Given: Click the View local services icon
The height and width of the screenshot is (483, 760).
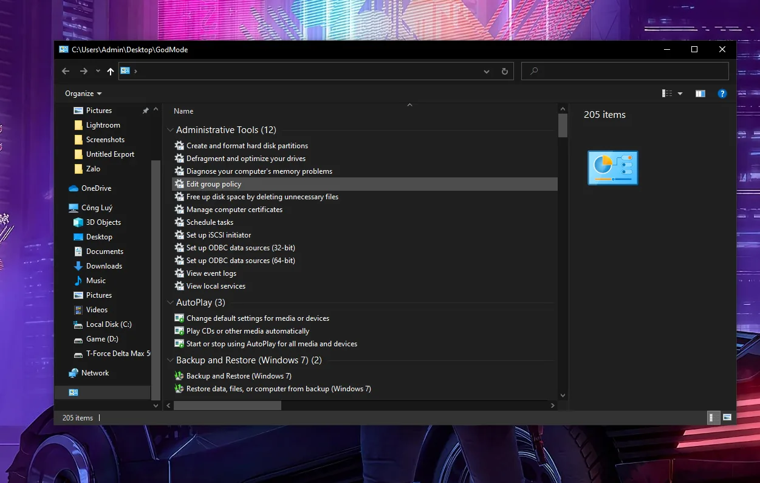Looking at the screenshot, I should pyautogui.click(x=179, y=286).
